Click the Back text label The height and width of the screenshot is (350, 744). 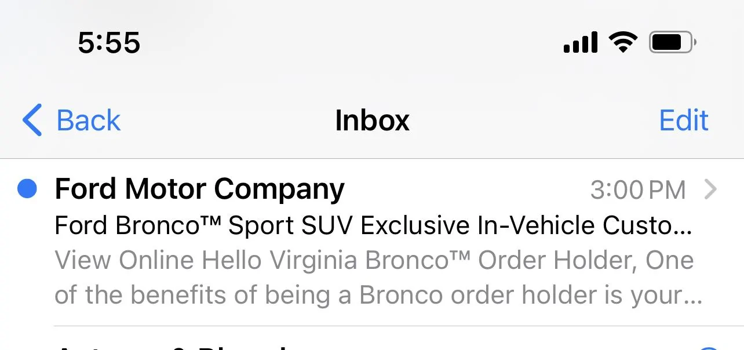[x=89, y=121]
